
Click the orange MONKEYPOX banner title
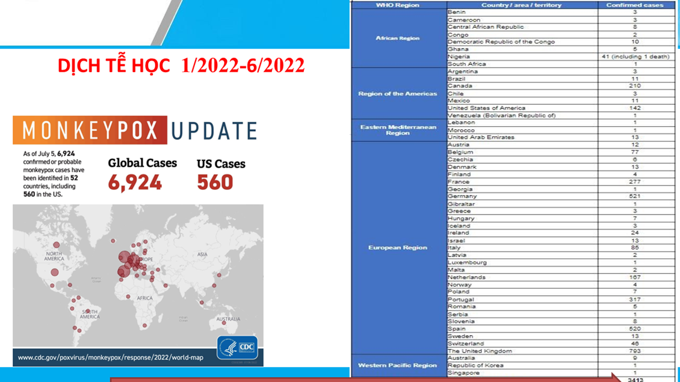[90, 130]
